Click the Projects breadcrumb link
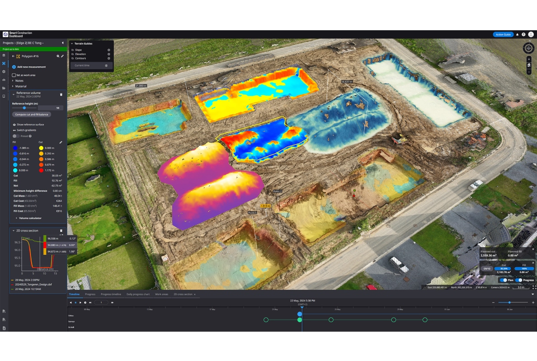This screenshot has height=361, width=537. (8, 43)
